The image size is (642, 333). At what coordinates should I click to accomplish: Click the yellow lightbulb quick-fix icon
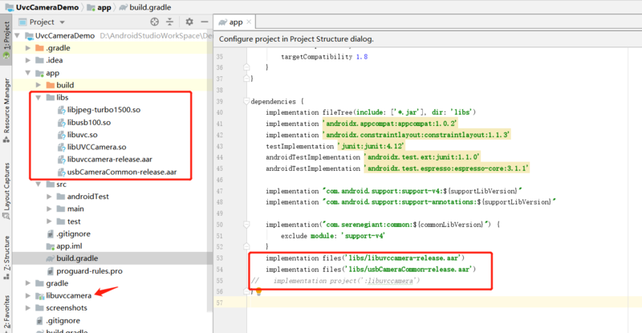(259, 292)
